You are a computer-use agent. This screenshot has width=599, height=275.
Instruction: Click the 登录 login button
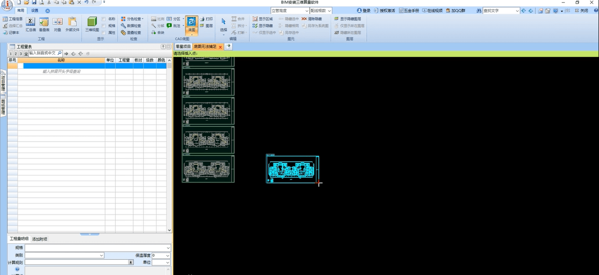(364, 11)
